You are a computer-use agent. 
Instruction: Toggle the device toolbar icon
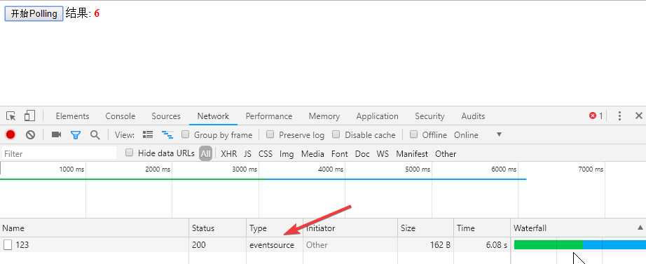click(29, 116)
